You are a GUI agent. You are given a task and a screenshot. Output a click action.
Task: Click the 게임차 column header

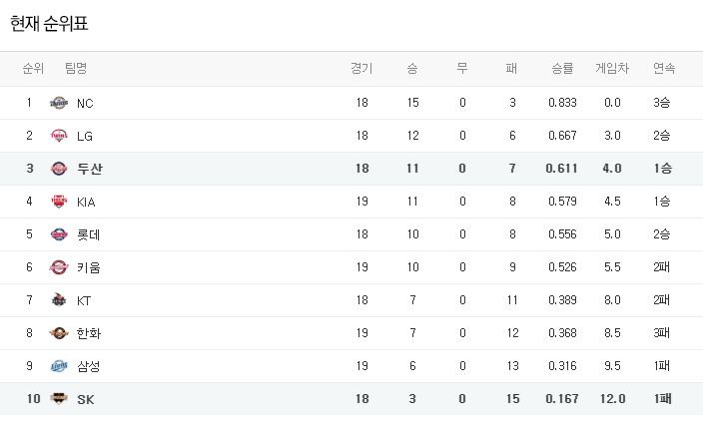(612, 69)
